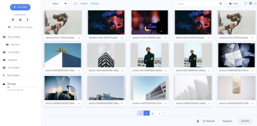Select the Photos tab
The image size is (257, 126).
[x=95, y=4]
